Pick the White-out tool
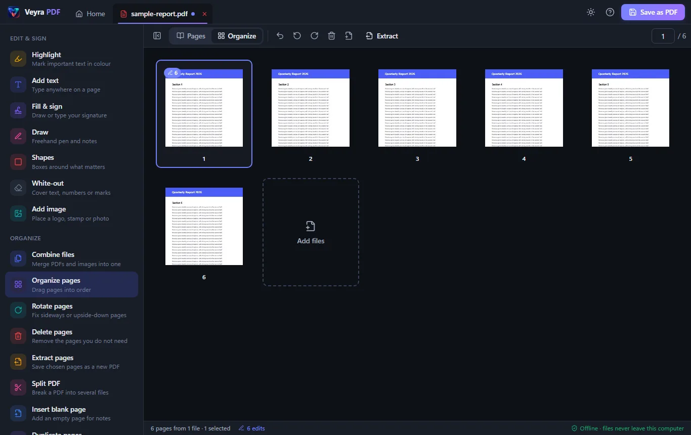Image resolution: width=691 pixels, height=435 pixels. [x=71, y=188]
